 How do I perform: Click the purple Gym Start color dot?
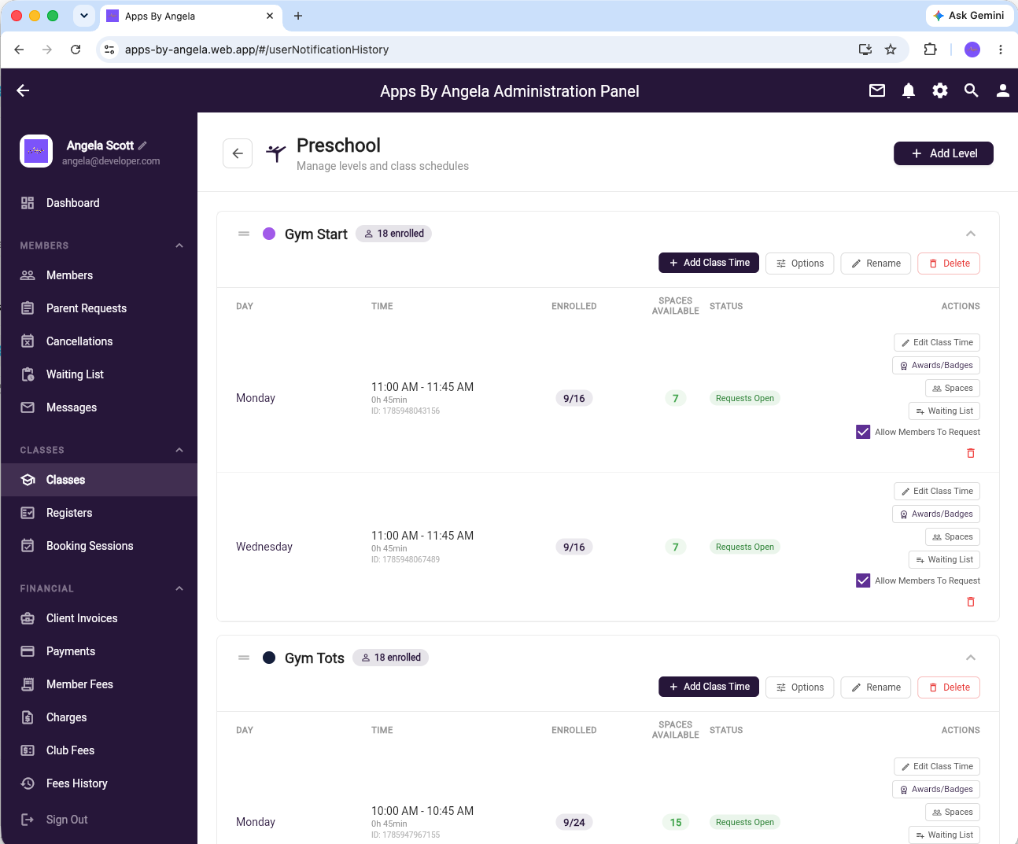(x=269, y=234)
